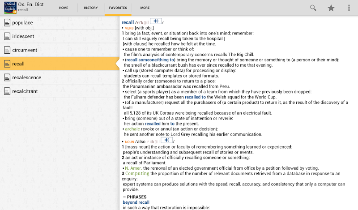
Task: Select the FAVORITES tab
Action: 118,8
